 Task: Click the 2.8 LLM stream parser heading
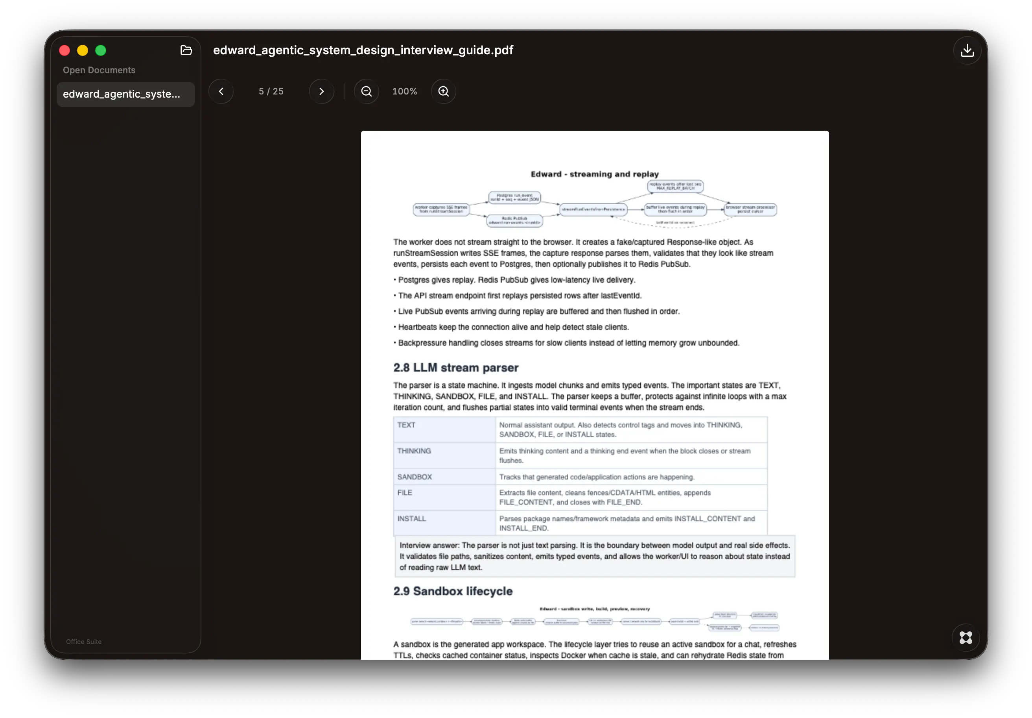[x=456, y=368]
